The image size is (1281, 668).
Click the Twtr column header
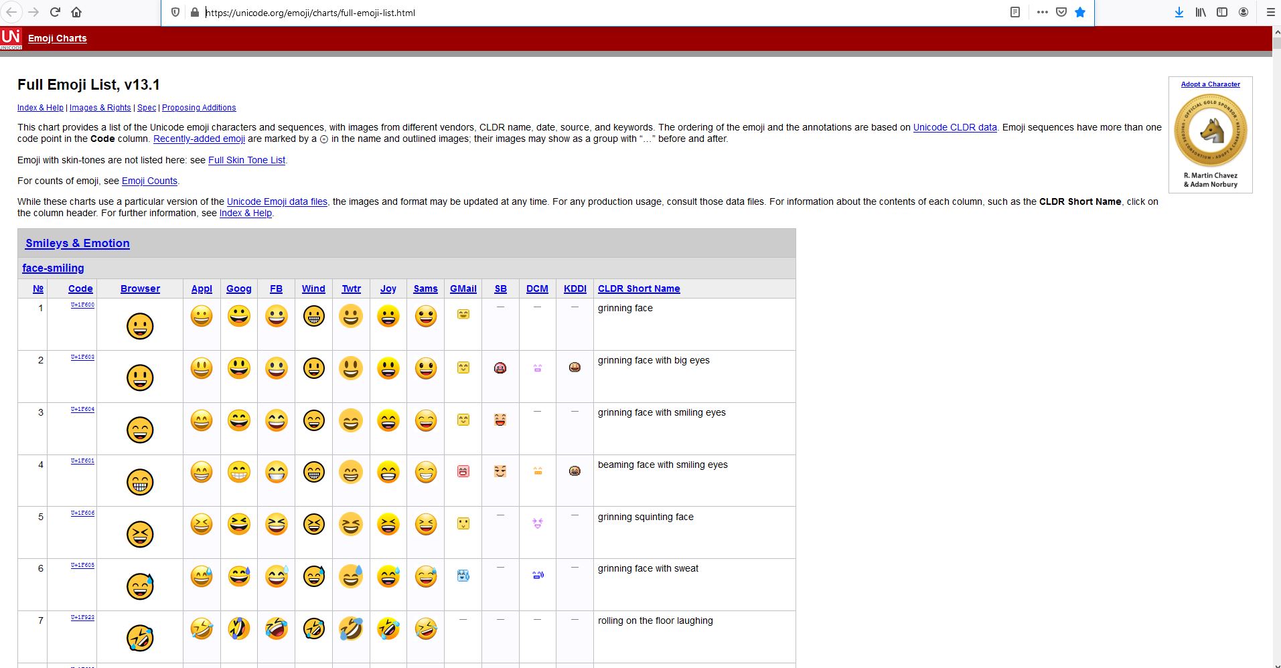pyautogui.click(x=351, y=288)
